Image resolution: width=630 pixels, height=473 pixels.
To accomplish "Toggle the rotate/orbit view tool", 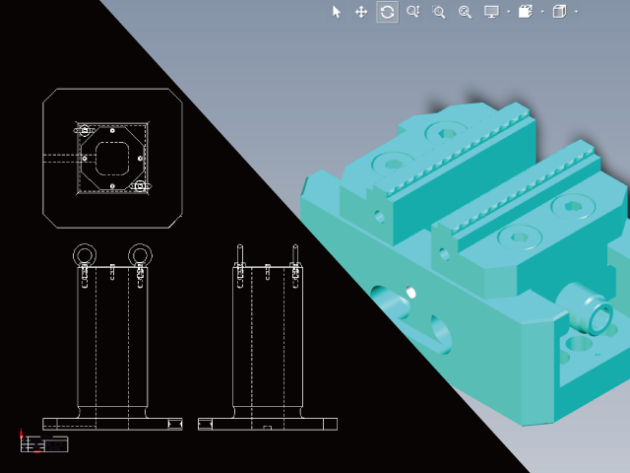I will 387,12.
